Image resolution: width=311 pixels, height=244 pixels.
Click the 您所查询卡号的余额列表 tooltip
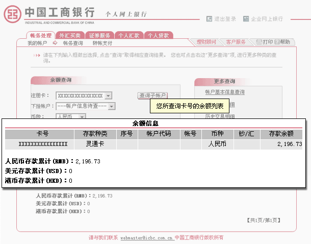[190, 106]
